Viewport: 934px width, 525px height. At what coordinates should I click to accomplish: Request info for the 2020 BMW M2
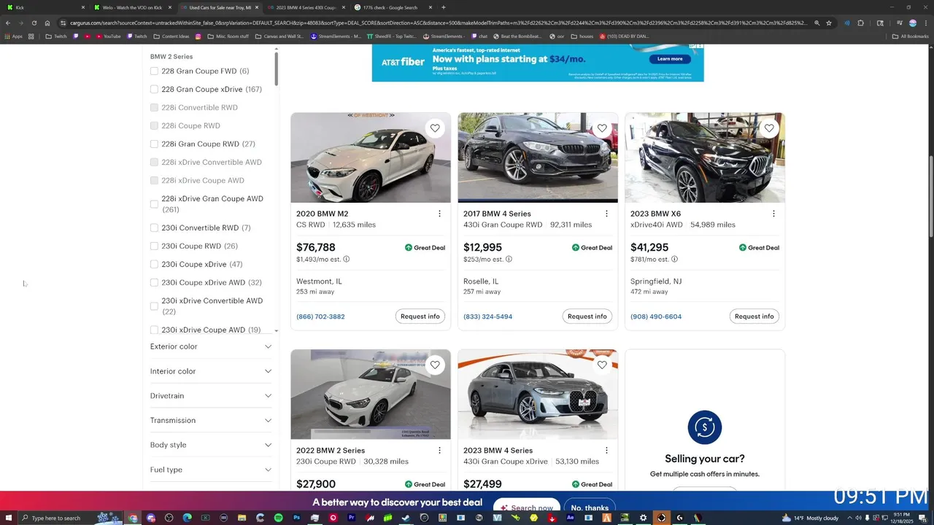click(420, 316)
